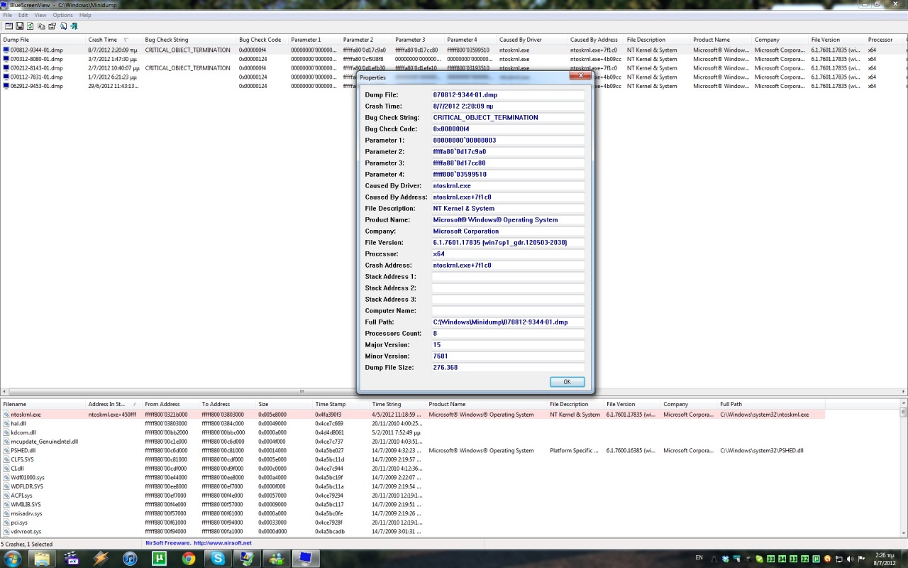The width and height of the screenshot is (908, 568).
Task: Select the 070312-8080-01.dmp file icon
Action: coord(6,59)
